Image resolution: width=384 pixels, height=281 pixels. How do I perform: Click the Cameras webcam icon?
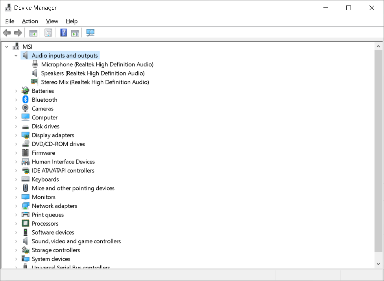[25, 108]
